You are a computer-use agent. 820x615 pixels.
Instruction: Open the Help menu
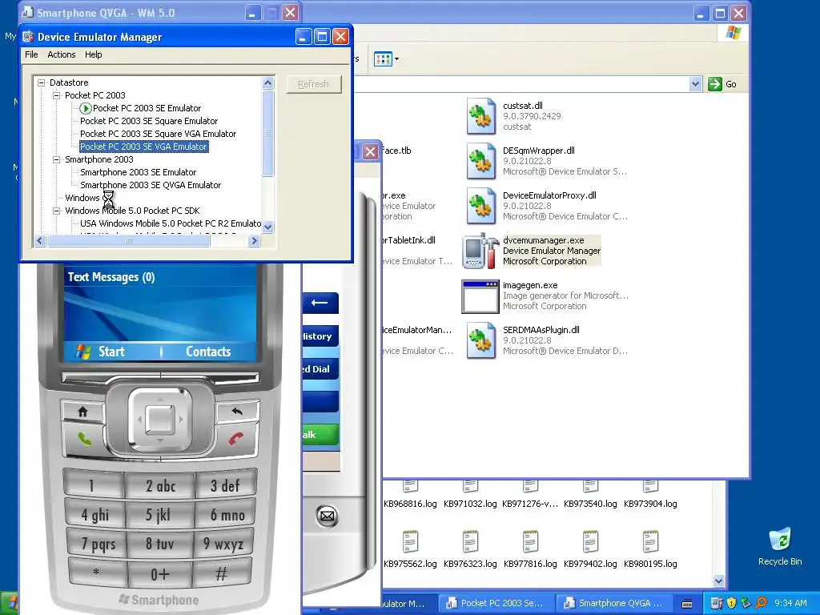tap(93, 54)
